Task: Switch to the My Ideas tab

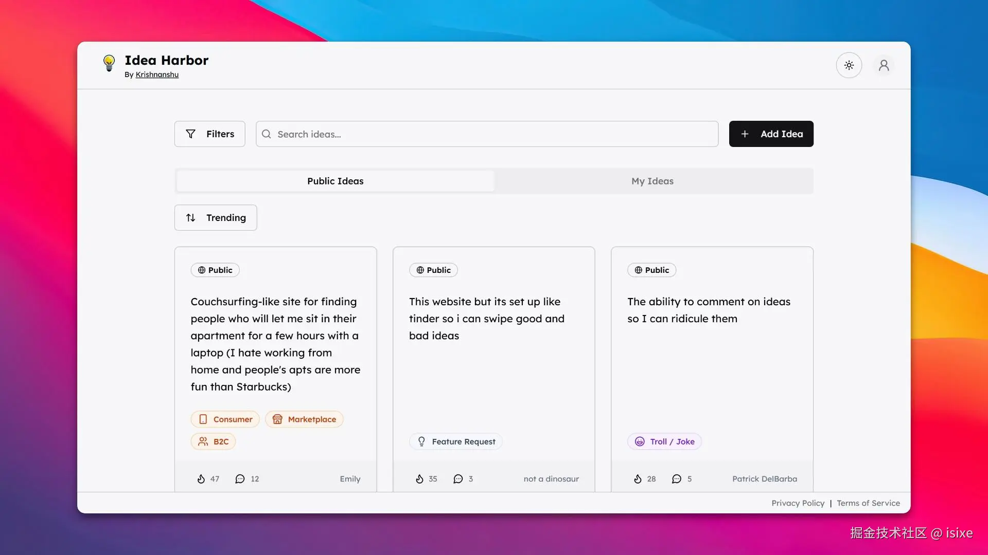Action: (x=652, y=181)
